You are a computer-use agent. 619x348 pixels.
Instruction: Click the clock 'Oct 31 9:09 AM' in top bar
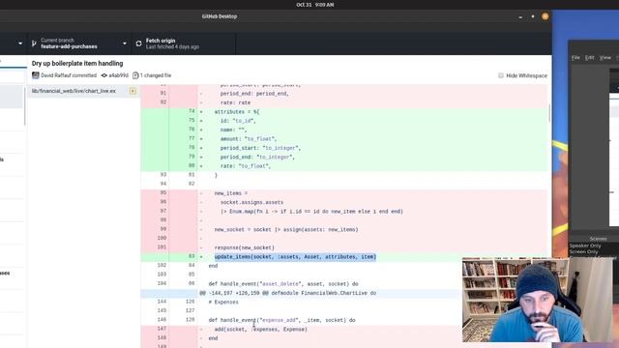(315, 5)
